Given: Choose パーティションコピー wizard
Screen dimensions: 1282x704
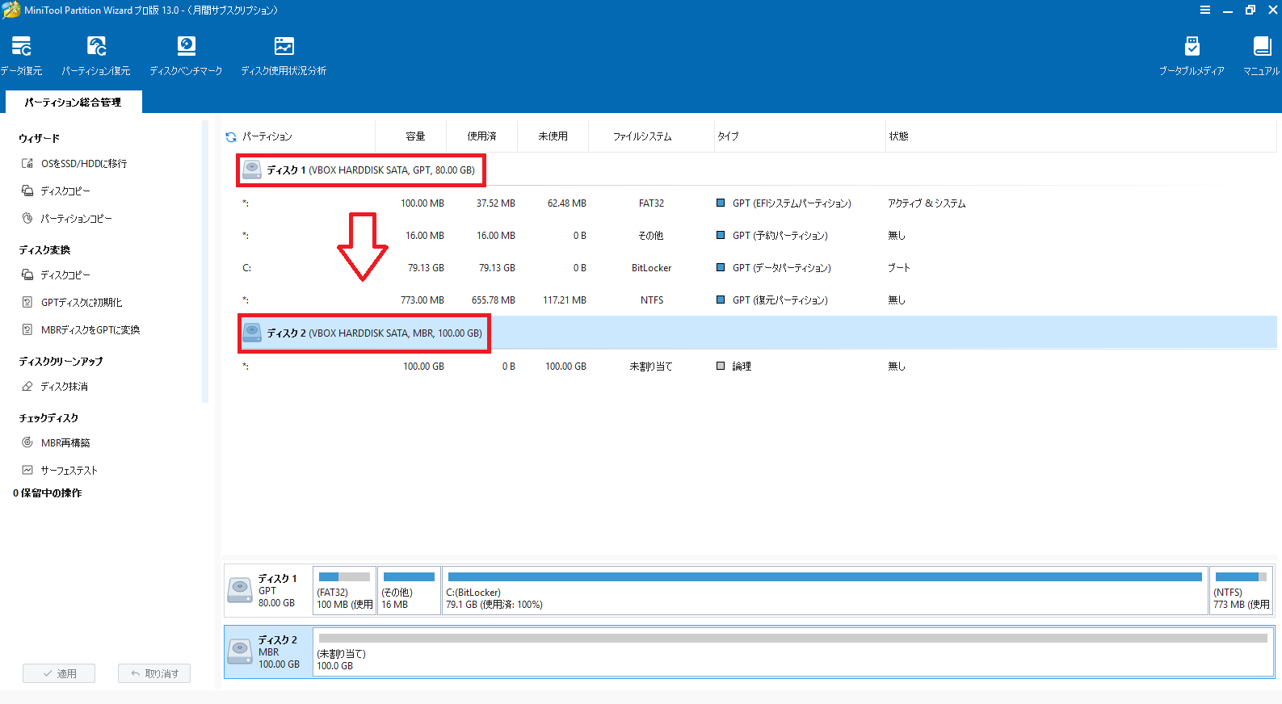Looking at the screenshot, I should [67, 218].
